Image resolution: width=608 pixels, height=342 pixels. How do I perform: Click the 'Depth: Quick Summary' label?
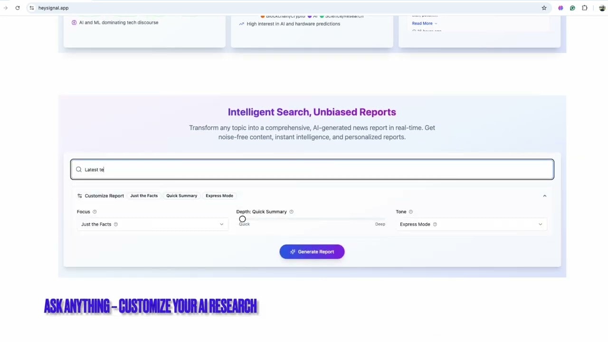[262, 212]
